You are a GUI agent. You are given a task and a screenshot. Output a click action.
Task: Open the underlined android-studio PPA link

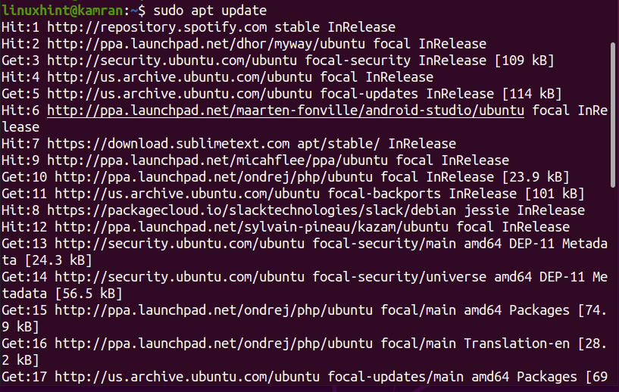[x=285, y=110]
